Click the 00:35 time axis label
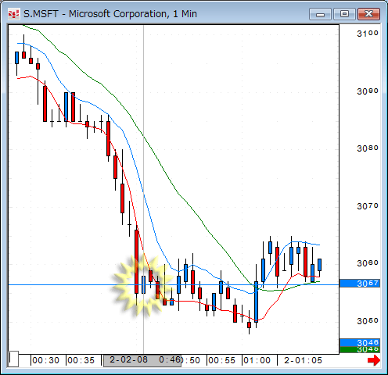 81,360
